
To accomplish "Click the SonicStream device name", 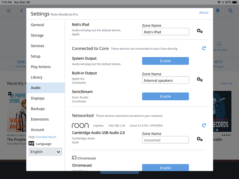I will [82, 92].
